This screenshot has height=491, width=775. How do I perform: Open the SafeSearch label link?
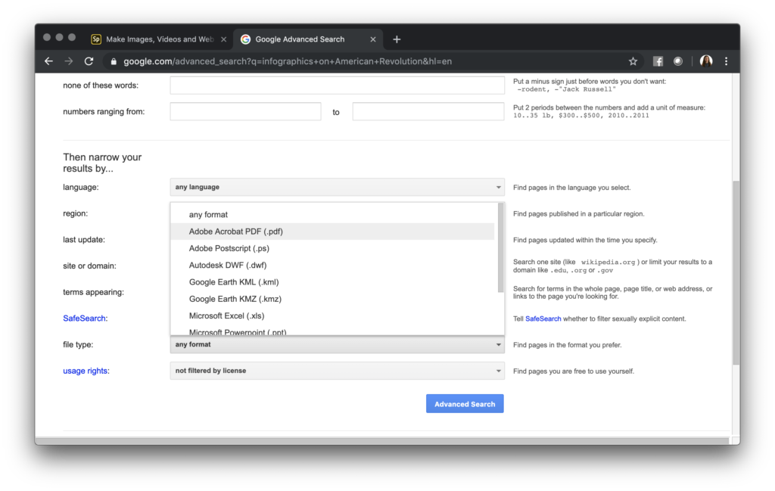pos(84,318)
